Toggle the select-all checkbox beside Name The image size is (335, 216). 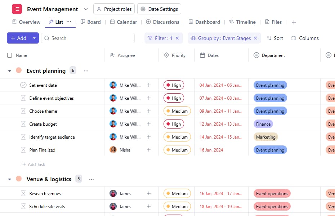point(10,55)
